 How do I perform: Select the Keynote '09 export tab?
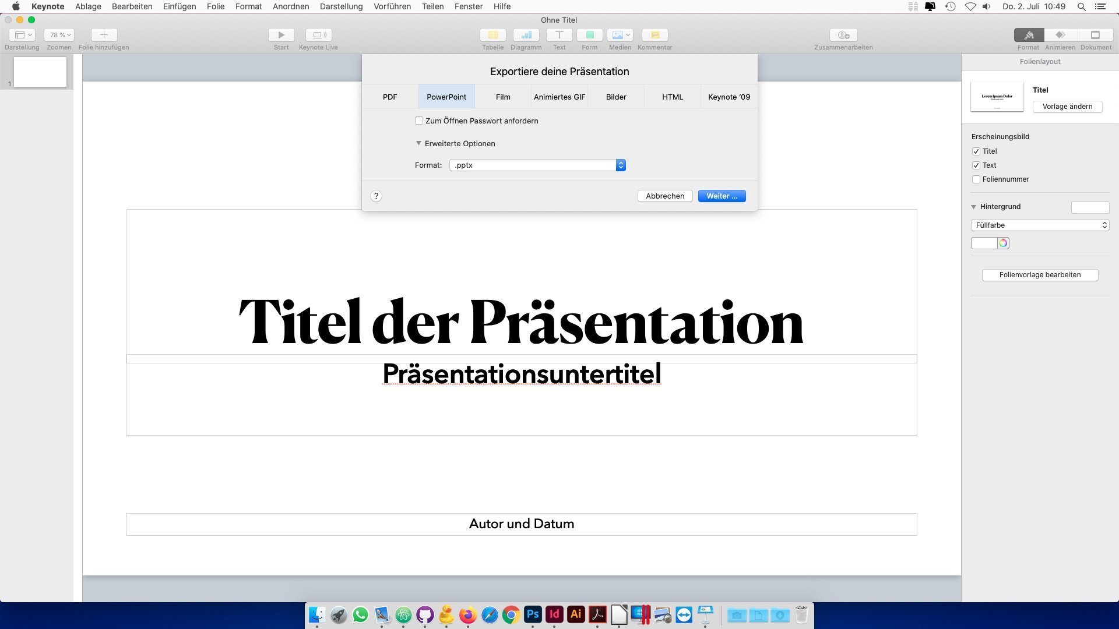pos(729,97)
